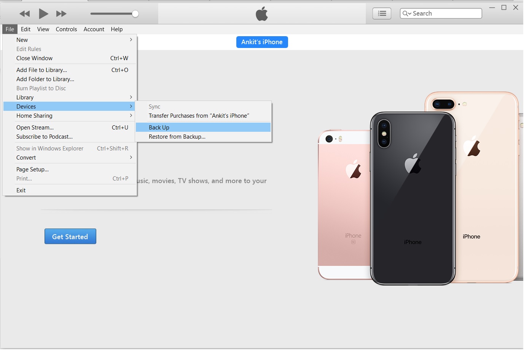524x350 pixels.
Task: Click the Apple logo in the header
Action: coord(262,14)
